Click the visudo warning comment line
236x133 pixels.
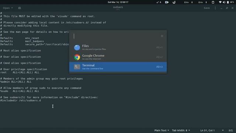(48, 16)
